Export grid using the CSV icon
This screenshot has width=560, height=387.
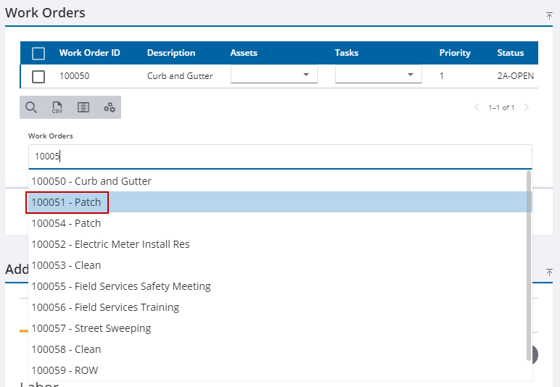pos(57,107)
